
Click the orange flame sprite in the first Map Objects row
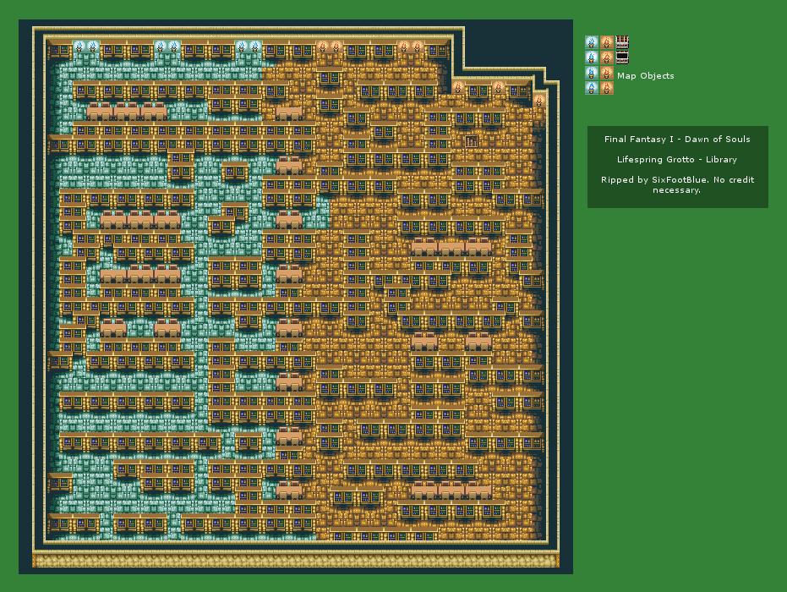click(x=607, y=42)
